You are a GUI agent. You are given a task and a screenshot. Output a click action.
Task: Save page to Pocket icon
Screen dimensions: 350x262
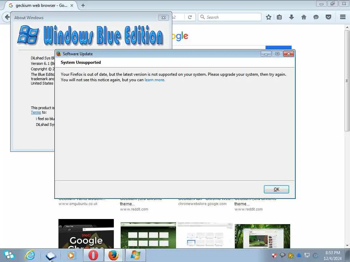click(x=328, y=17)
